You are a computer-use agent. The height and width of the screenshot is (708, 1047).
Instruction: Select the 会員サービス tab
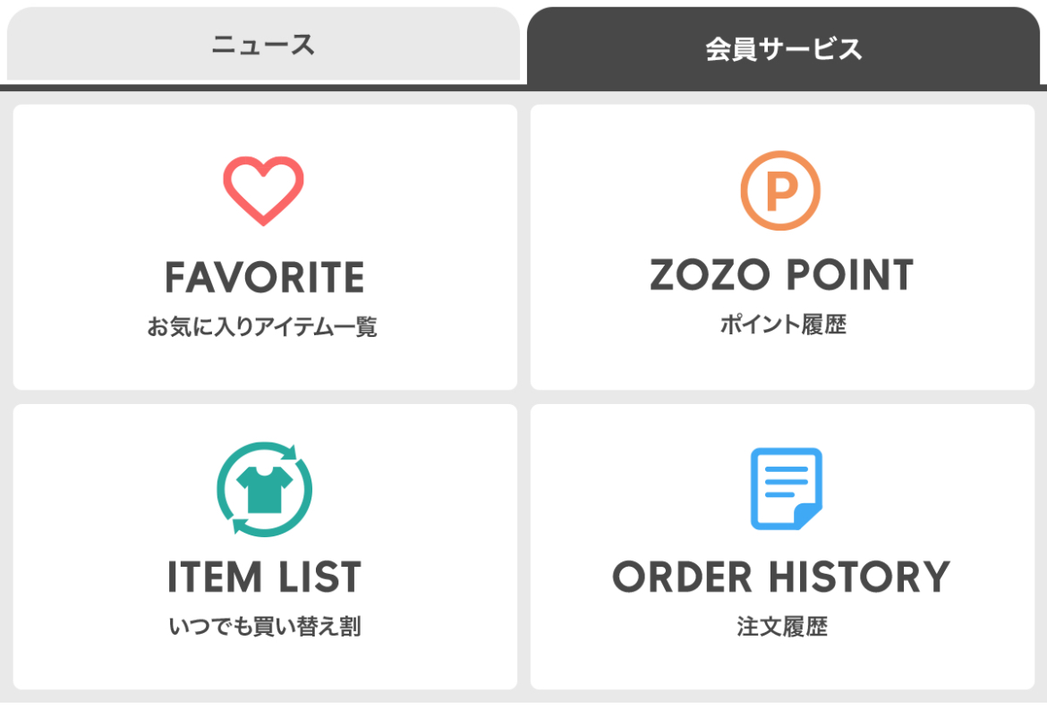pos(783,46)
